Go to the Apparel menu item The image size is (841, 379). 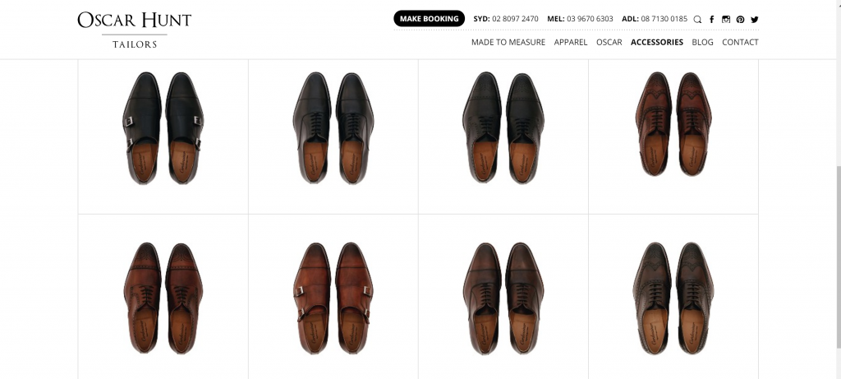click(x=571, y=42)
